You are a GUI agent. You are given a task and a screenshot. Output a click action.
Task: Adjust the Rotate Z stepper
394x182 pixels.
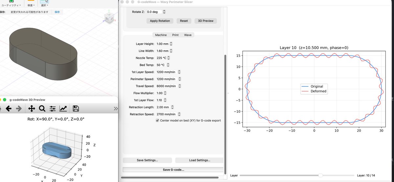[x=164, y=12]
